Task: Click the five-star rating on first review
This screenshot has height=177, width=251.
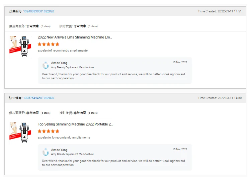Action: tap(49, 44)
